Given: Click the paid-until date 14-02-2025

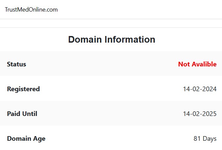Looking at the screenshot, I should tap(200, 114).
